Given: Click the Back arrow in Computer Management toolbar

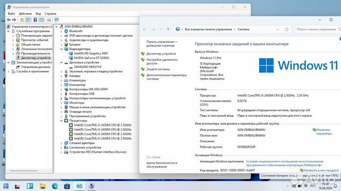Looking at the screenshot, I should tap(9, 20).
